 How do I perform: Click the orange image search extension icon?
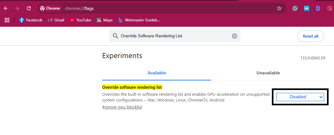pyautogui.click(x=330, y=8)
